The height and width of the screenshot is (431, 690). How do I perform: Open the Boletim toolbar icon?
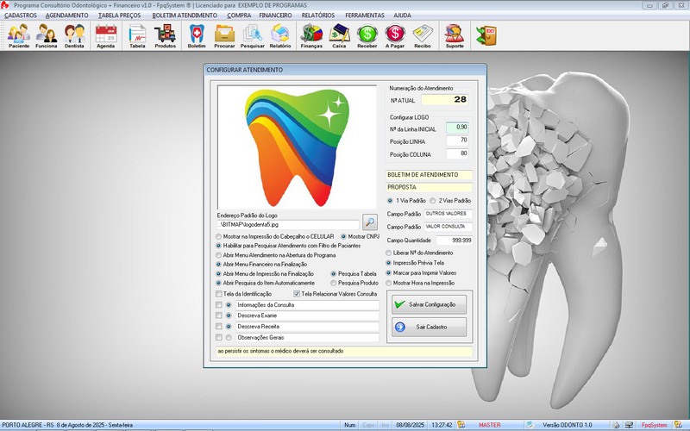pos(197,35)
